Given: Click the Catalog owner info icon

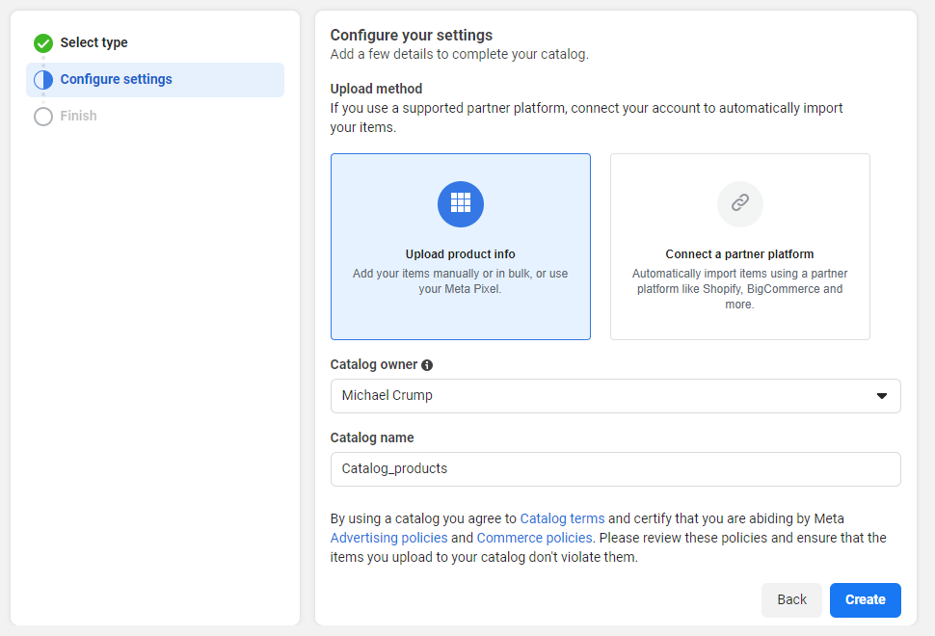Looking at the screenshot, I should pos(427,365).
